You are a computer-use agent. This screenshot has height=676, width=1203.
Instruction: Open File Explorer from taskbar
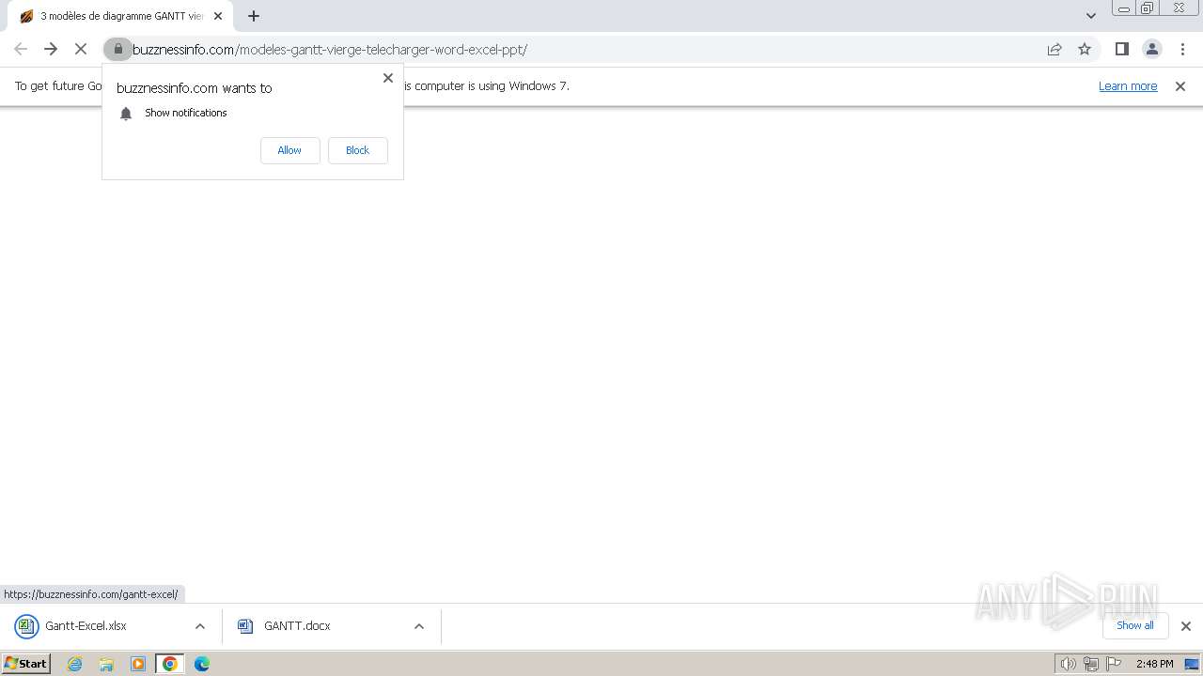(106, 664)
